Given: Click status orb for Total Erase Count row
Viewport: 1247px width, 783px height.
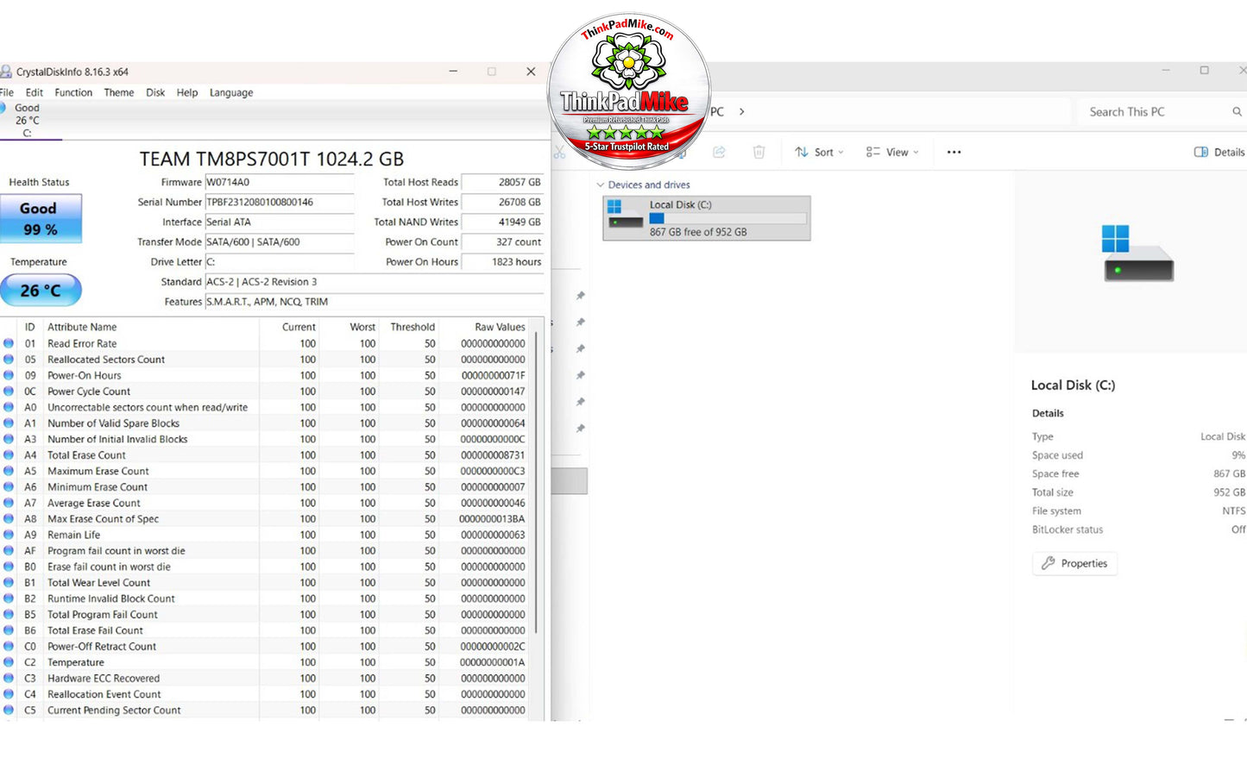Looking at the screenshot, I should coord(9,455).
